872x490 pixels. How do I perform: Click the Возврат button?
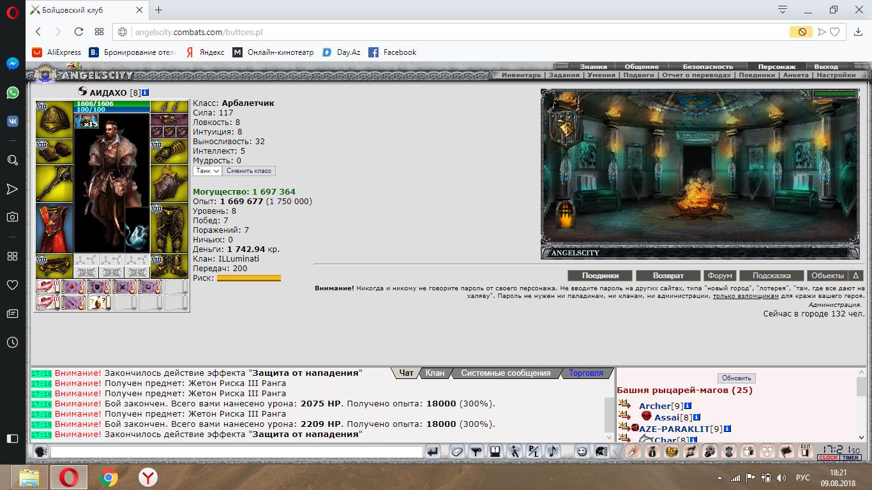click(x=668, y=276)
